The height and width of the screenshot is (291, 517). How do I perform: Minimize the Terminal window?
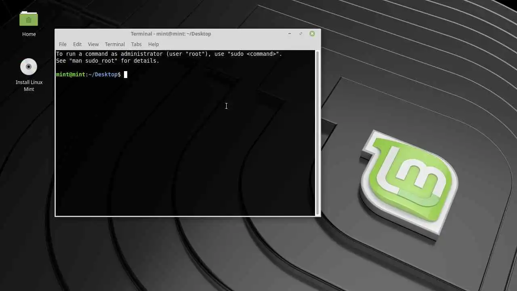point(290,34)
